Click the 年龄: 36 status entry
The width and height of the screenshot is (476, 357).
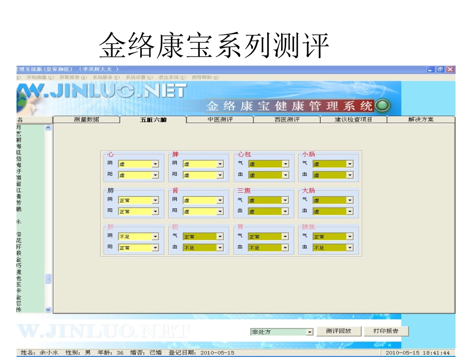click(110, 352)
